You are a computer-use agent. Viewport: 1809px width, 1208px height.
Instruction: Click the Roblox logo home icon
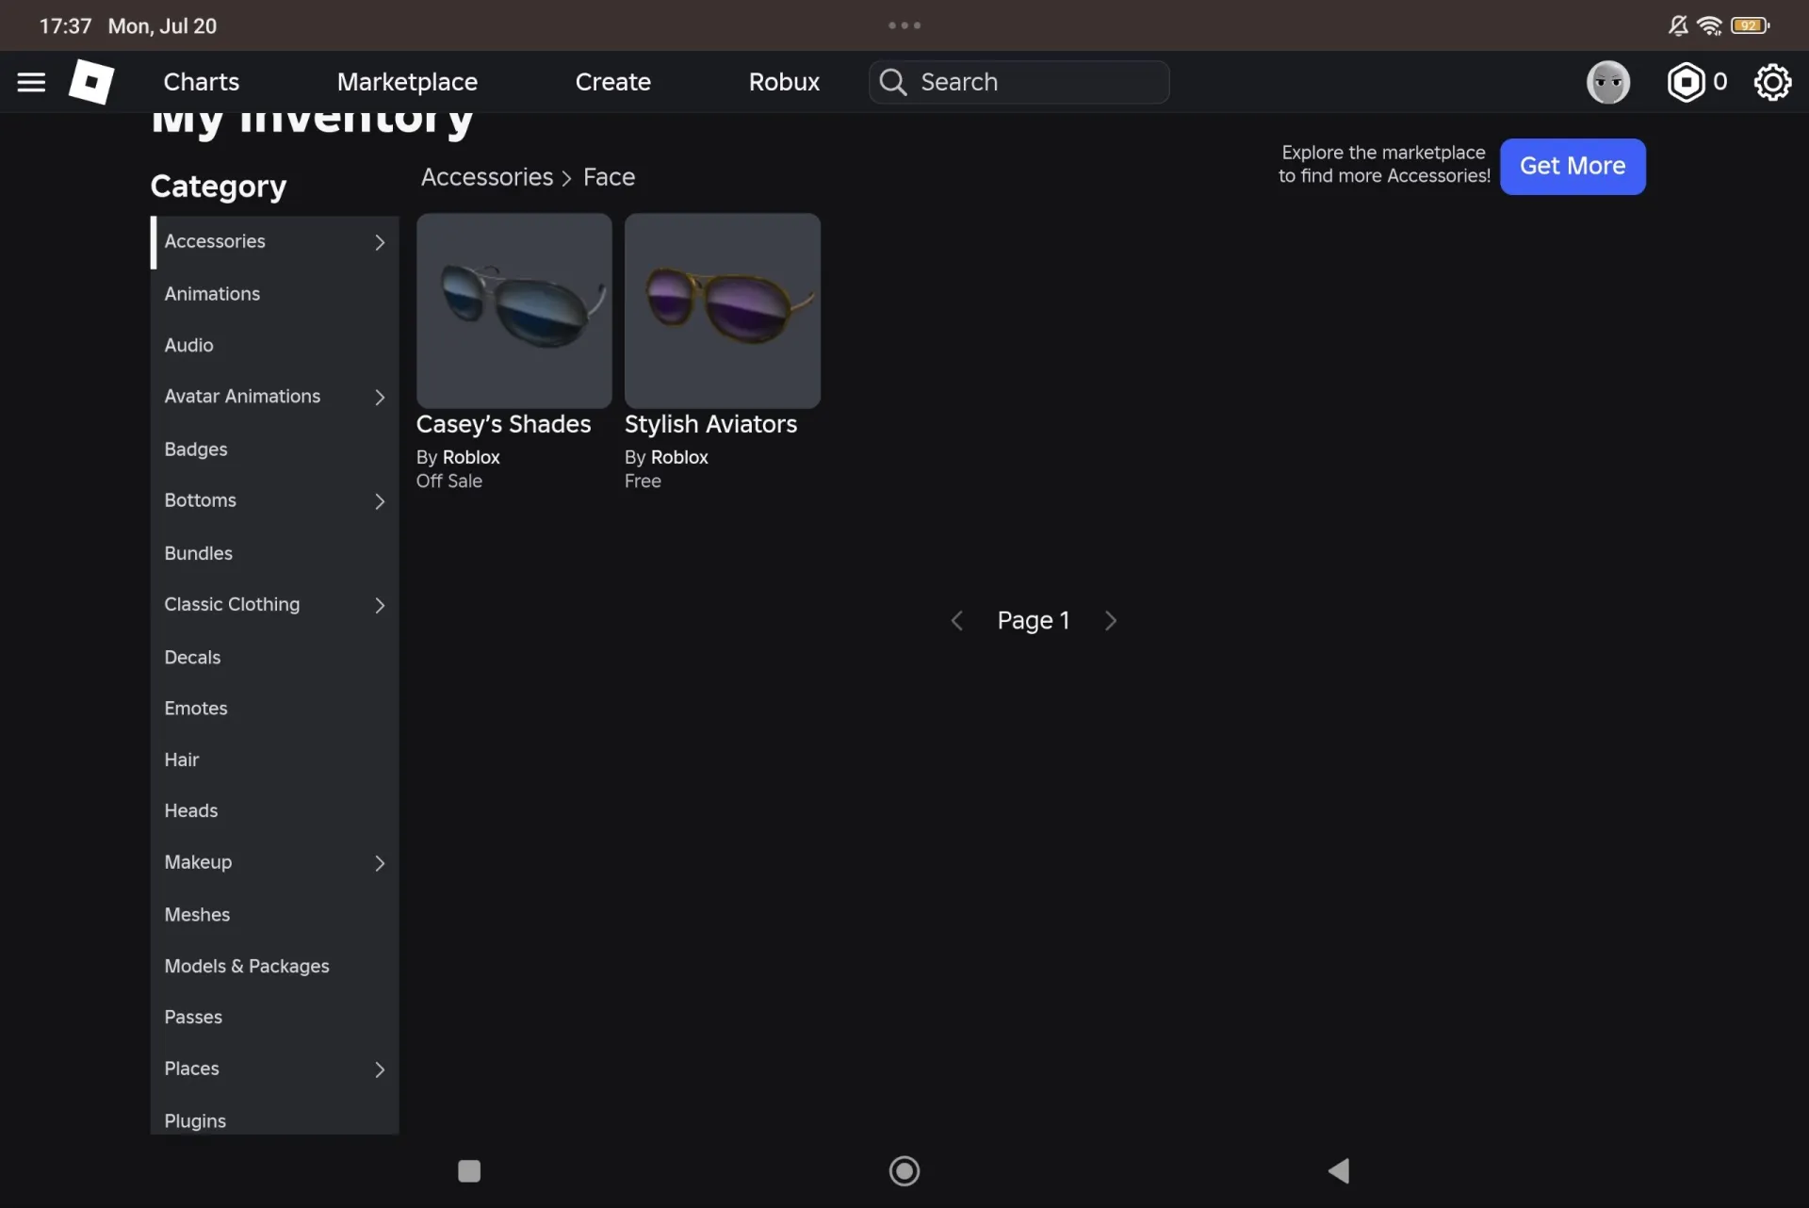click(91, 82)
